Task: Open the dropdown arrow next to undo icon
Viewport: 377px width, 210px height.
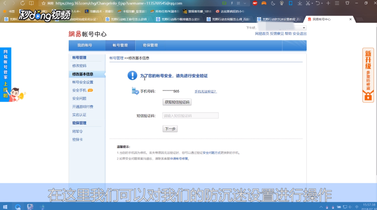Action: coord(322,3)
